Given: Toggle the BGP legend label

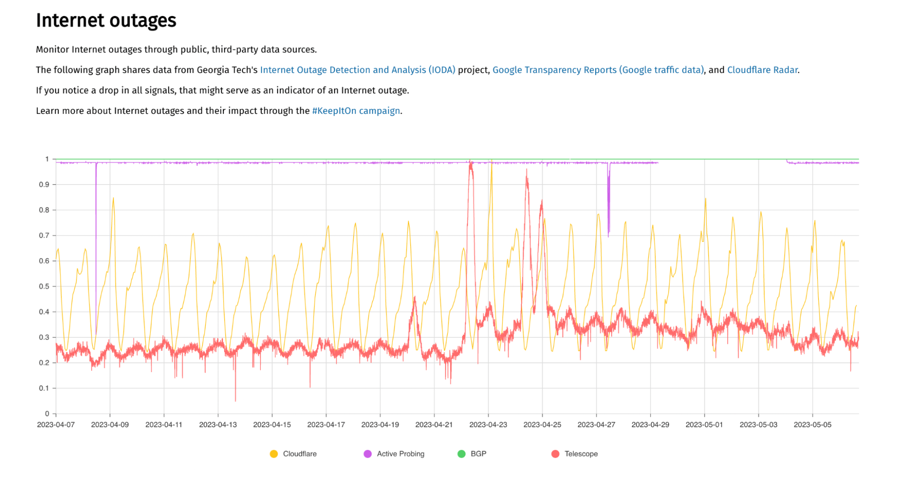Looking at the screenshot, I should click(478, 454).
